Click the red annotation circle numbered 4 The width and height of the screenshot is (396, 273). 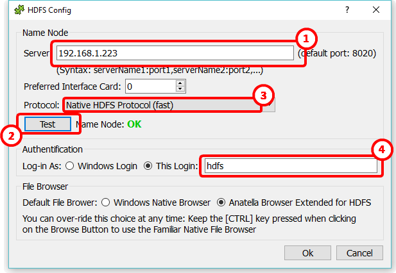[x=382, y=149]
